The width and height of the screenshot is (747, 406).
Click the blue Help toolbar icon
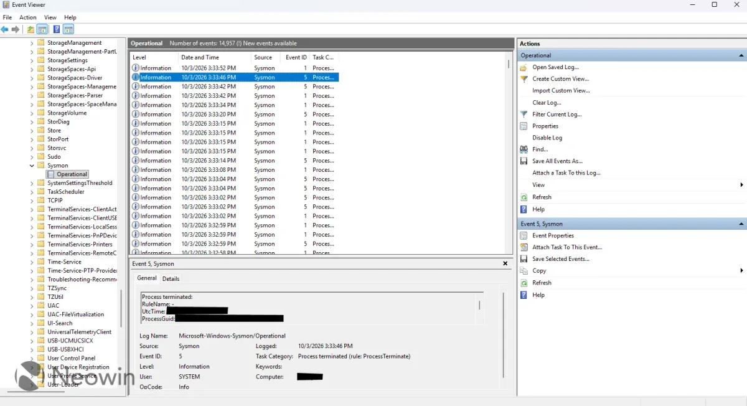coord(57,29)
